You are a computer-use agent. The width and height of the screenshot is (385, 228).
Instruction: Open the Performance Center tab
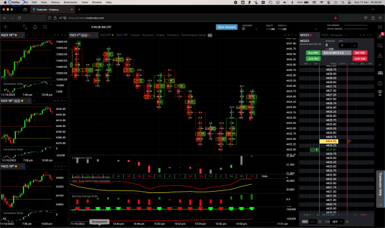[193, 35]
